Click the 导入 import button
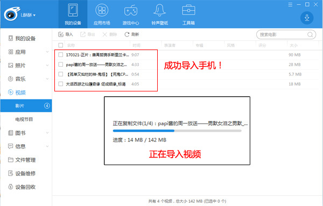The height and width of the screenshot is (206, 323). pos(66,34)
